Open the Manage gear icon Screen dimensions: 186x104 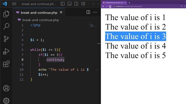(x=6, y=101)
